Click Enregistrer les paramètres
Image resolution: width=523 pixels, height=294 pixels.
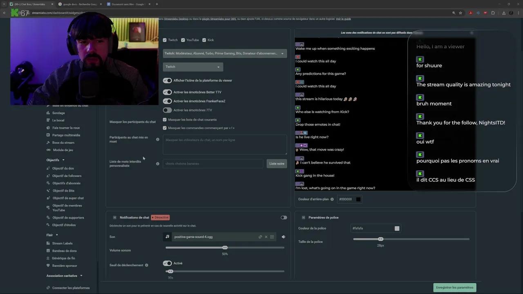coord(454,287)
